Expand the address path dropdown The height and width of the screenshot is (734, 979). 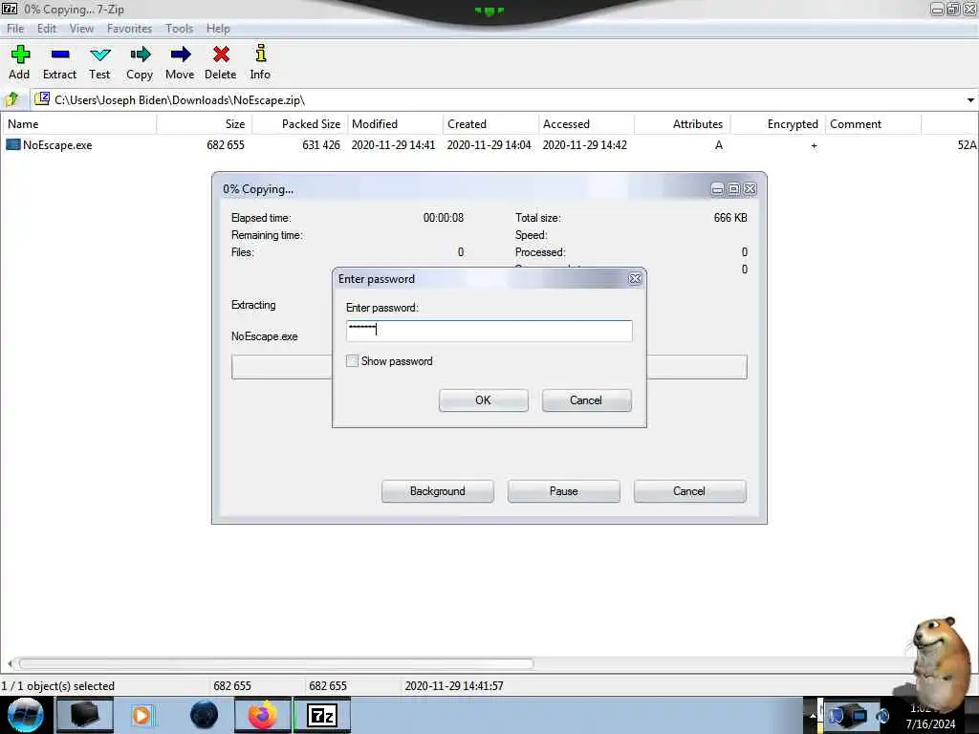click(x=970, y=99)
